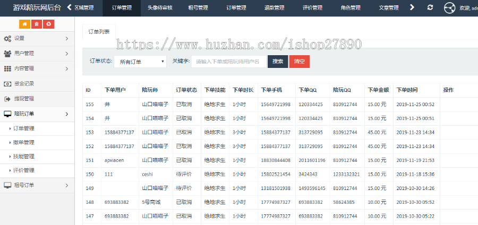Click time 2019-10-30 05:22
Viewport: 478px width, 225px height.
[415, 216]
